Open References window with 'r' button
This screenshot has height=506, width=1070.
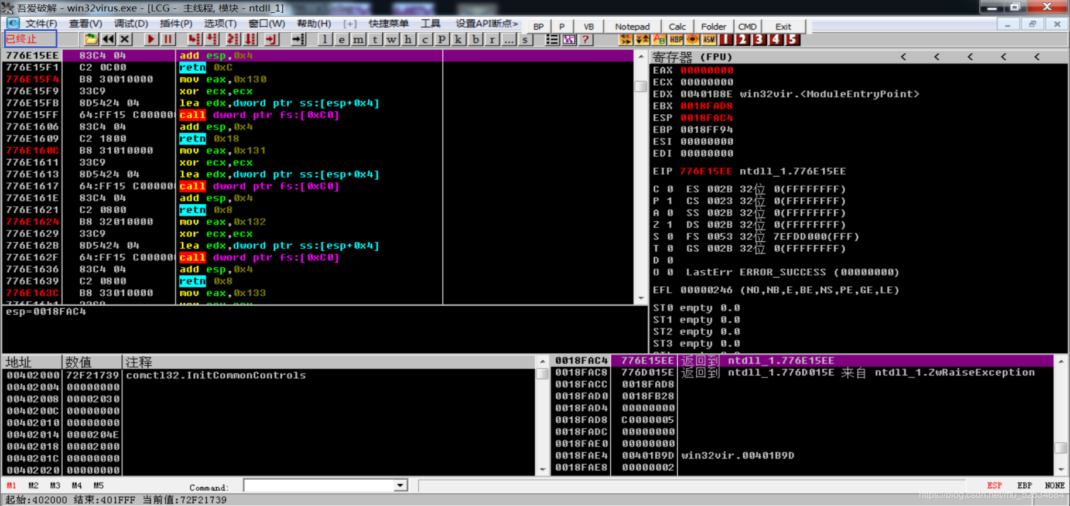pyautogui.click(x=492, y=39)
